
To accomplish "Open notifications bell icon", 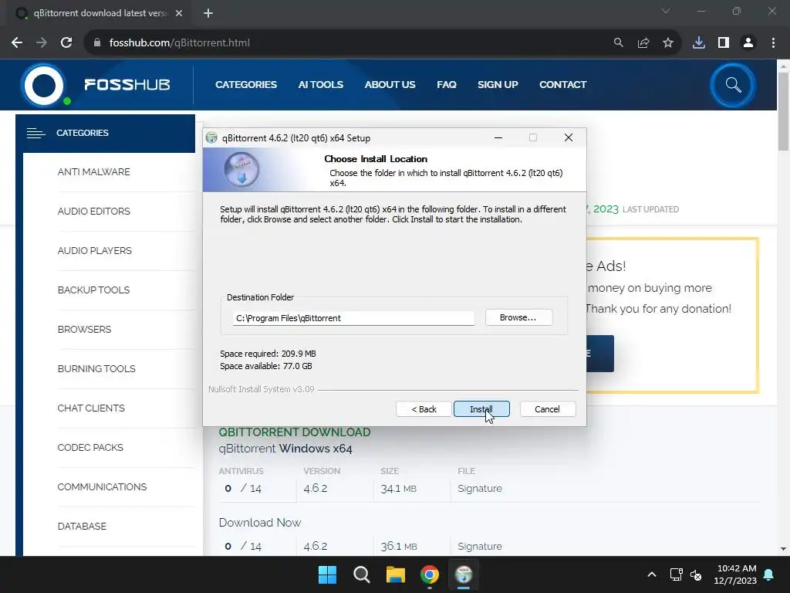I will pyautogui.click(x=769, y=574).
